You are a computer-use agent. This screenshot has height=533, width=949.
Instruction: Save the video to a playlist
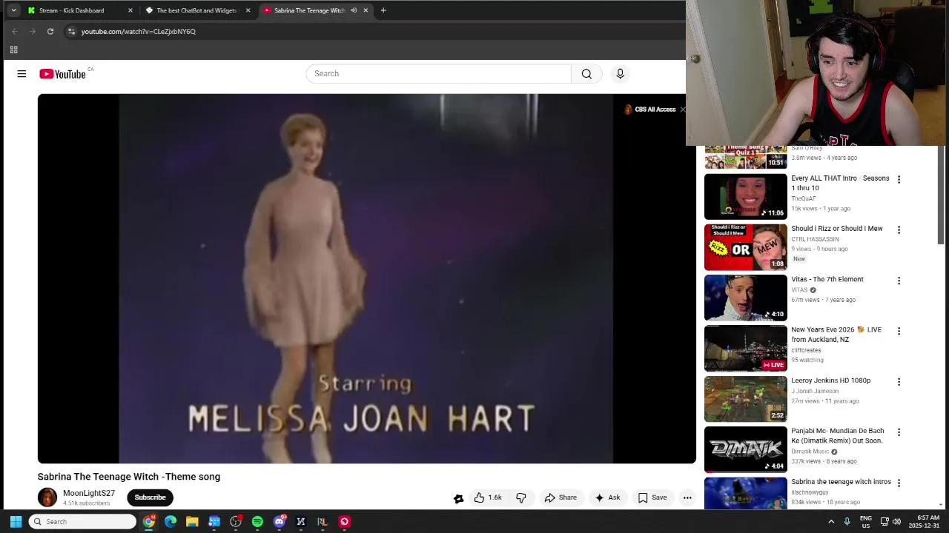652,497
